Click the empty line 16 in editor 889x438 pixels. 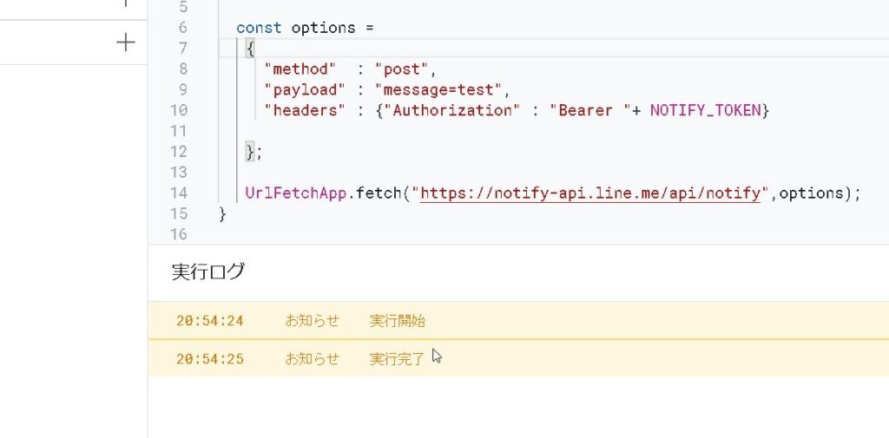click(434, 234)
